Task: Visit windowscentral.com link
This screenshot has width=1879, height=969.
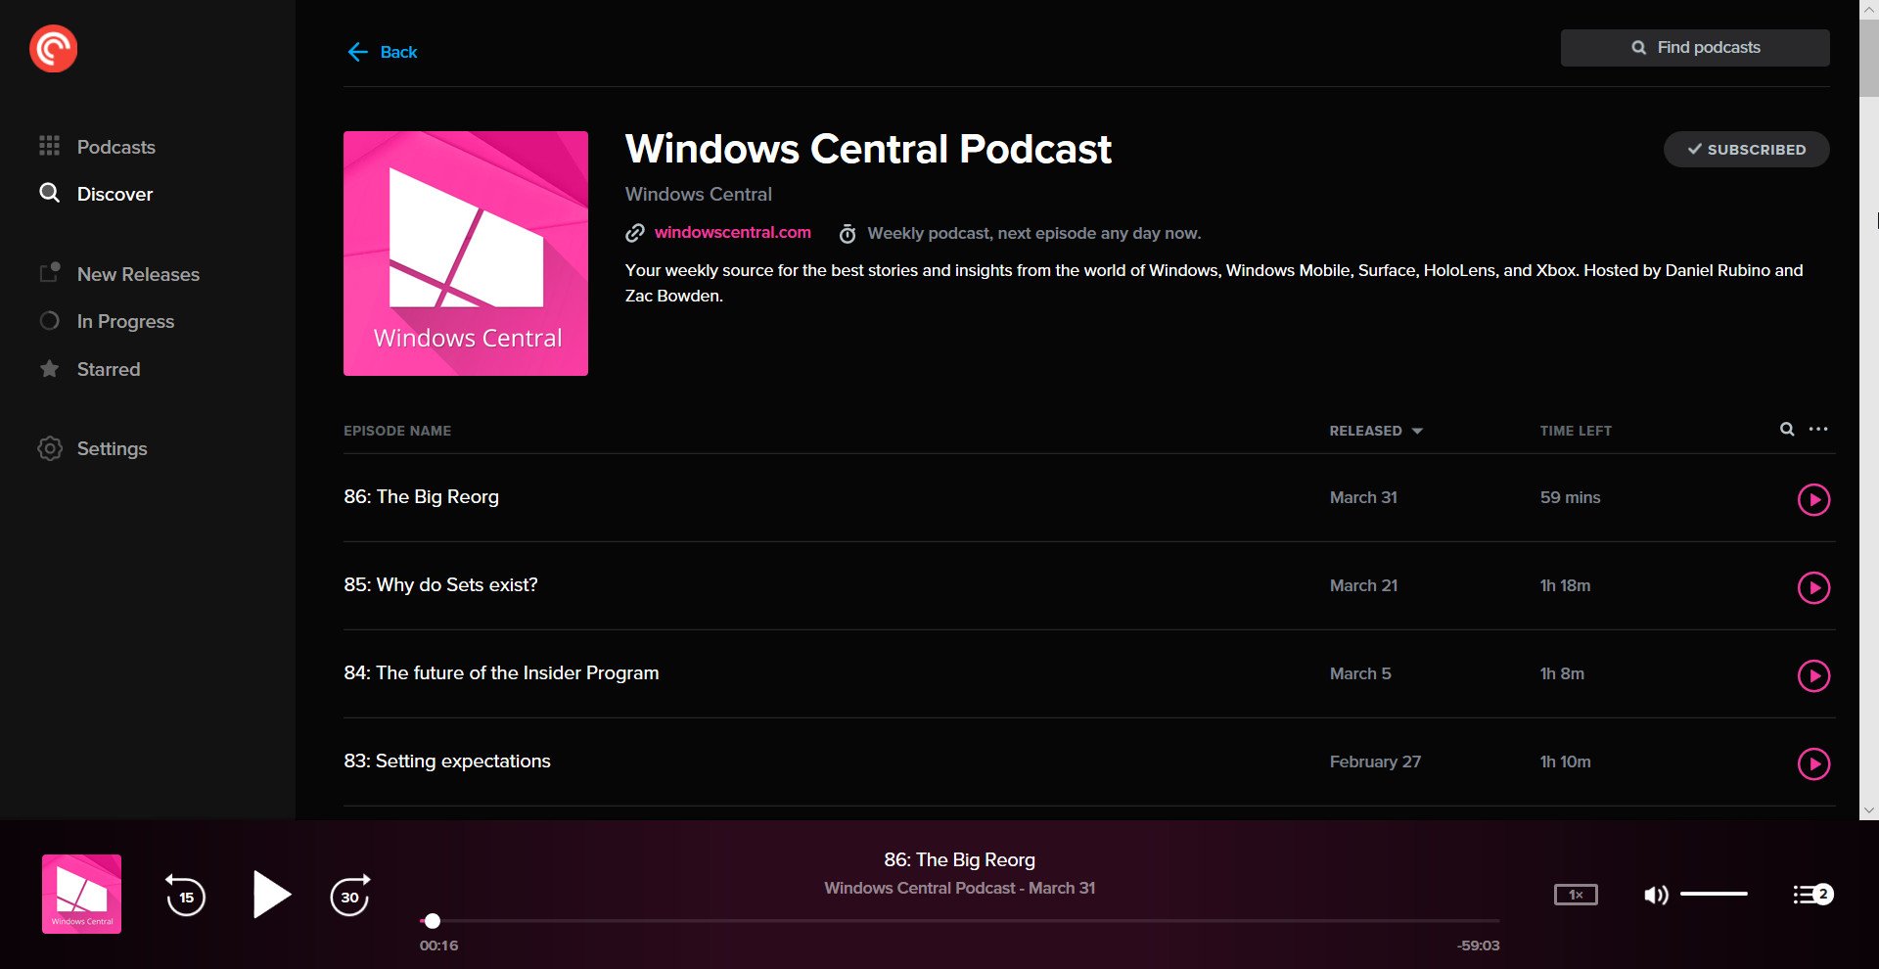Action: coord(732,232)
